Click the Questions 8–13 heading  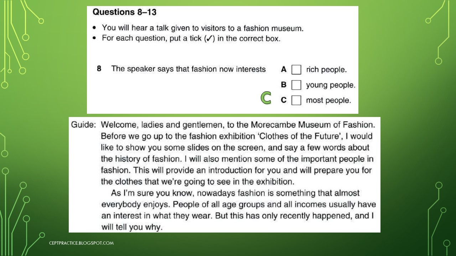click(124, 12)
